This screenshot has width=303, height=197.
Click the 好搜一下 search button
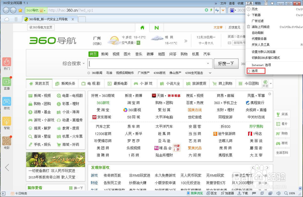[x=226, y=64]
